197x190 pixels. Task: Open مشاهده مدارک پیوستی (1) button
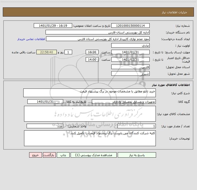94,155
